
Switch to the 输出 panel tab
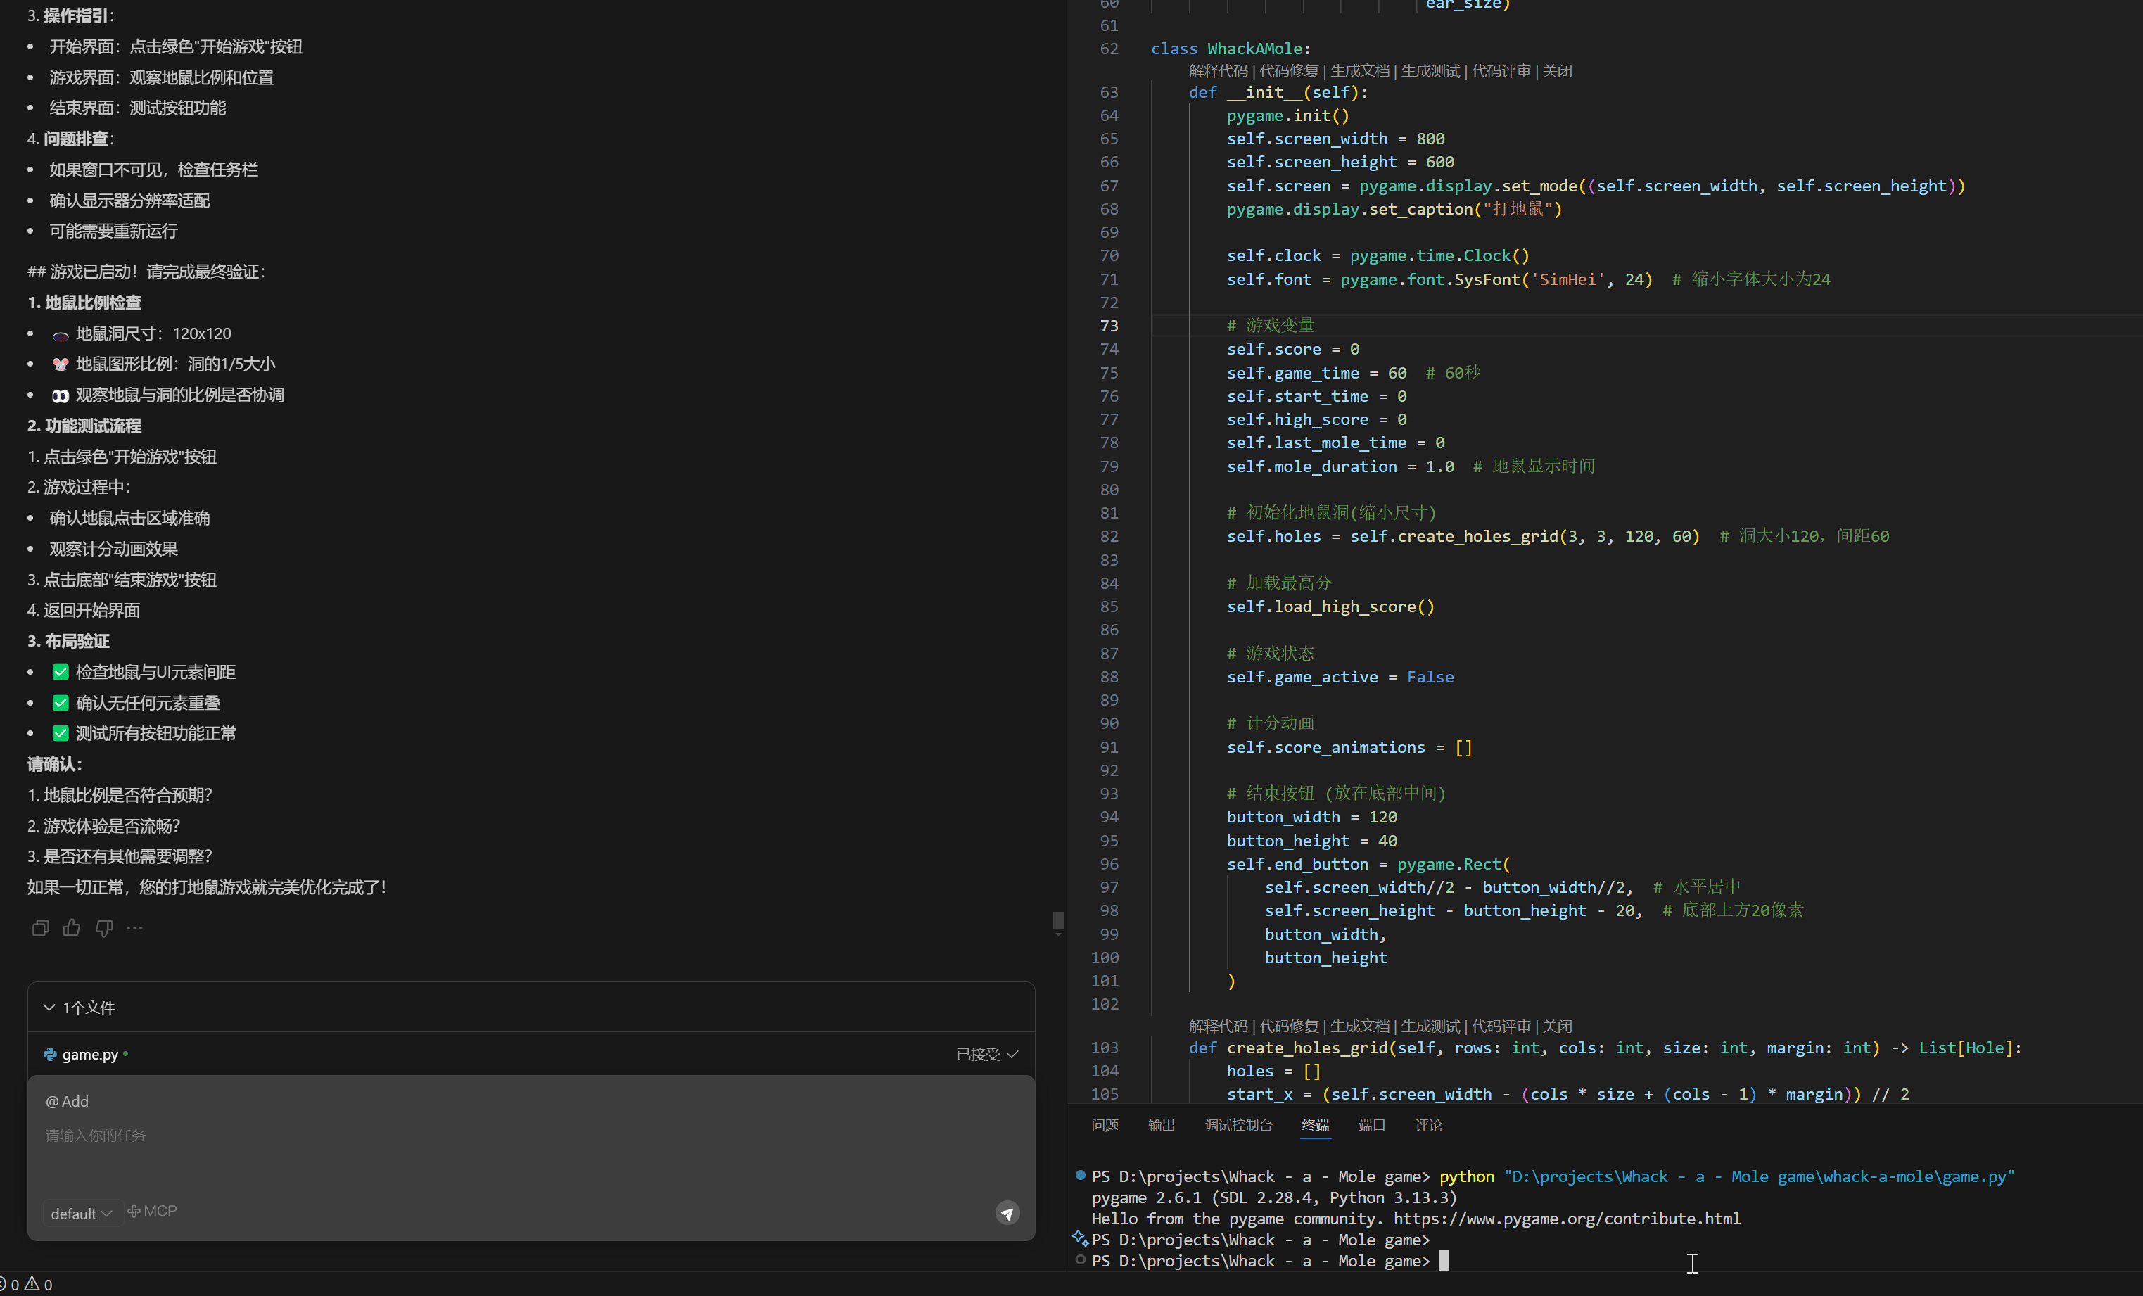coord(1161,1126)
